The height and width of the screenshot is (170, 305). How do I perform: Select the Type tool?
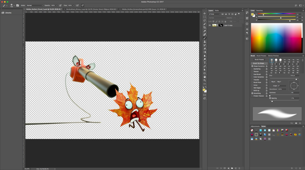(x=205, y=63)
